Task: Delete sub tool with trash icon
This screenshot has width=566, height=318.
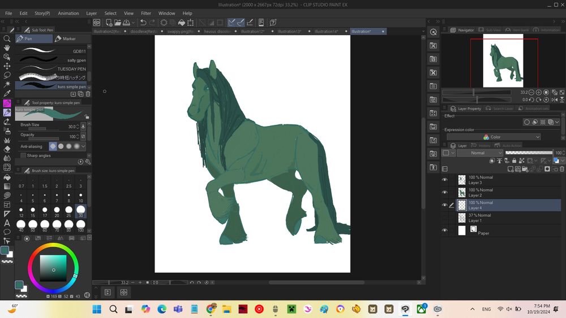Action: 88,94
